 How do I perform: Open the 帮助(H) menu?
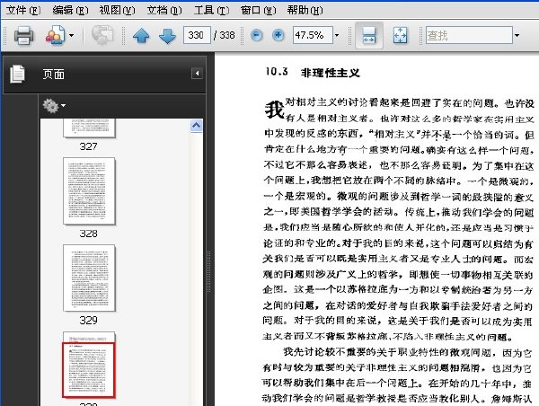pos(305,10)
